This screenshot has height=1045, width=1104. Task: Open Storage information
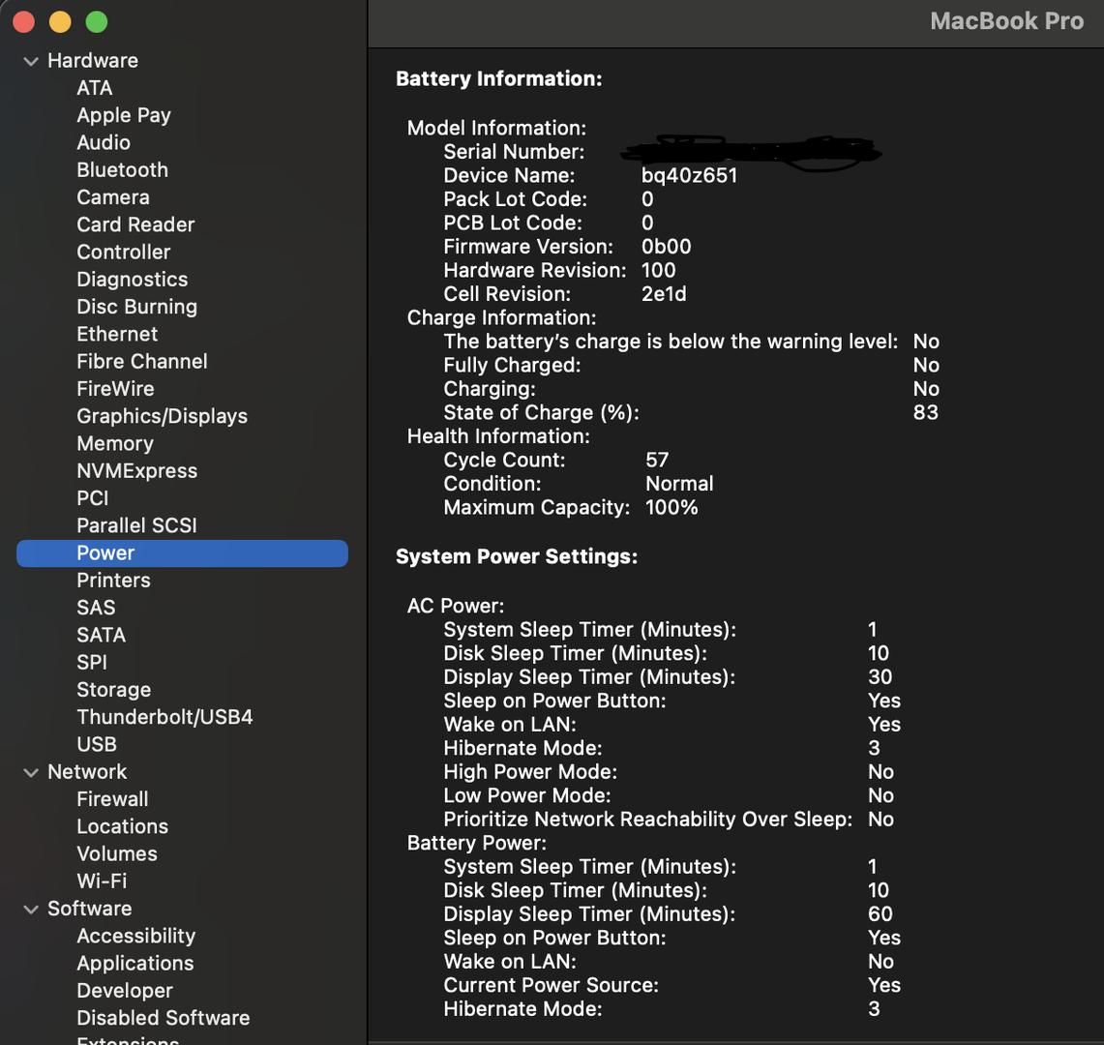(114, 690)
